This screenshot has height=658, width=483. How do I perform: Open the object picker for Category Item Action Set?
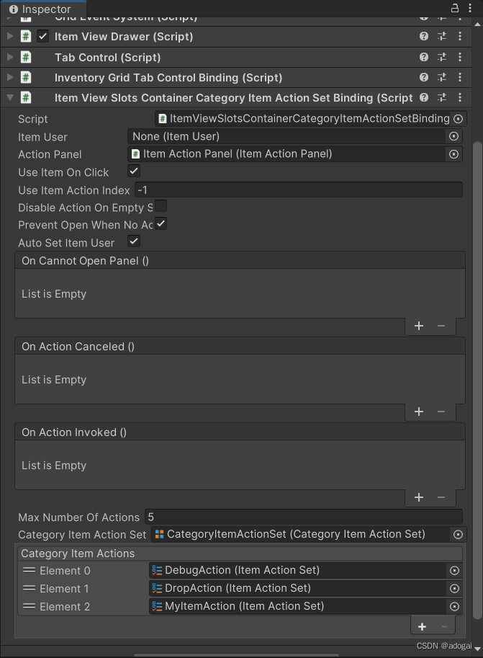(456, 534)
